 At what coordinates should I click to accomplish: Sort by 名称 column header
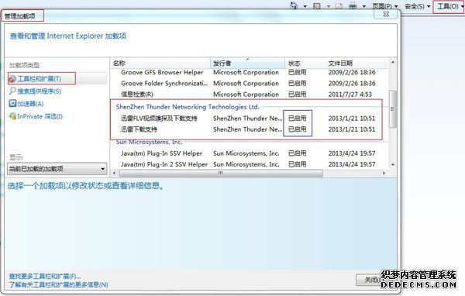coord(160,64)
